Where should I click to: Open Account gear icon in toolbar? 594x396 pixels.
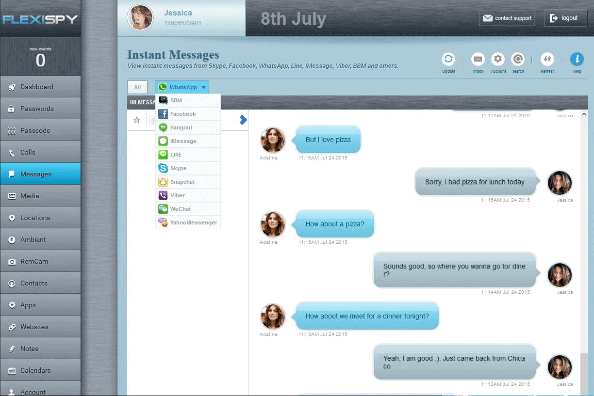498,60
